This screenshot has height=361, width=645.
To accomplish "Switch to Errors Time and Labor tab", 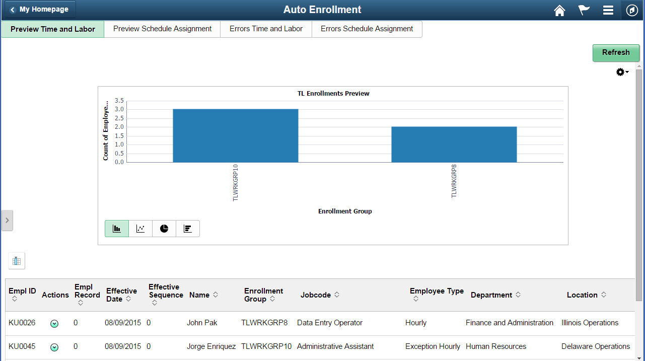I will [x=266, y=29].
